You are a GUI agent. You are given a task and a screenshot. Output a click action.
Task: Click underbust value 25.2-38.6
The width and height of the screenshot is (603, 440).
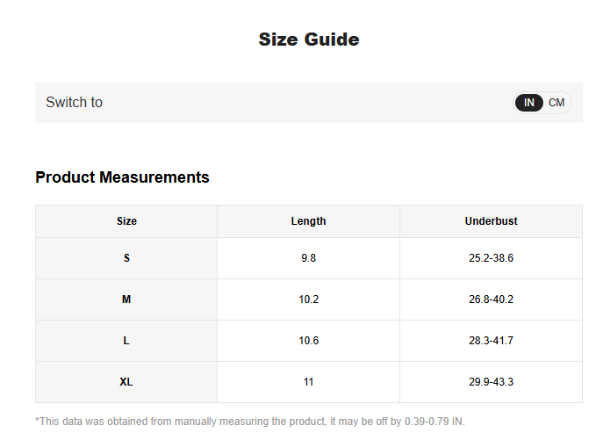pyautogui.click(x=492, y=258)
